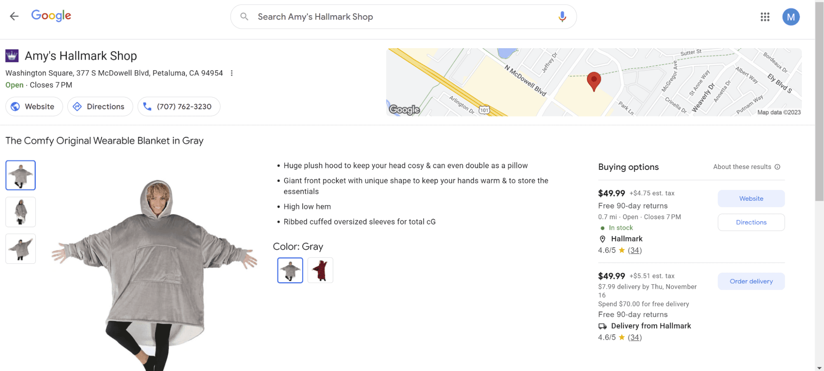Select the third product thumbnail

(x=21, y=248)
